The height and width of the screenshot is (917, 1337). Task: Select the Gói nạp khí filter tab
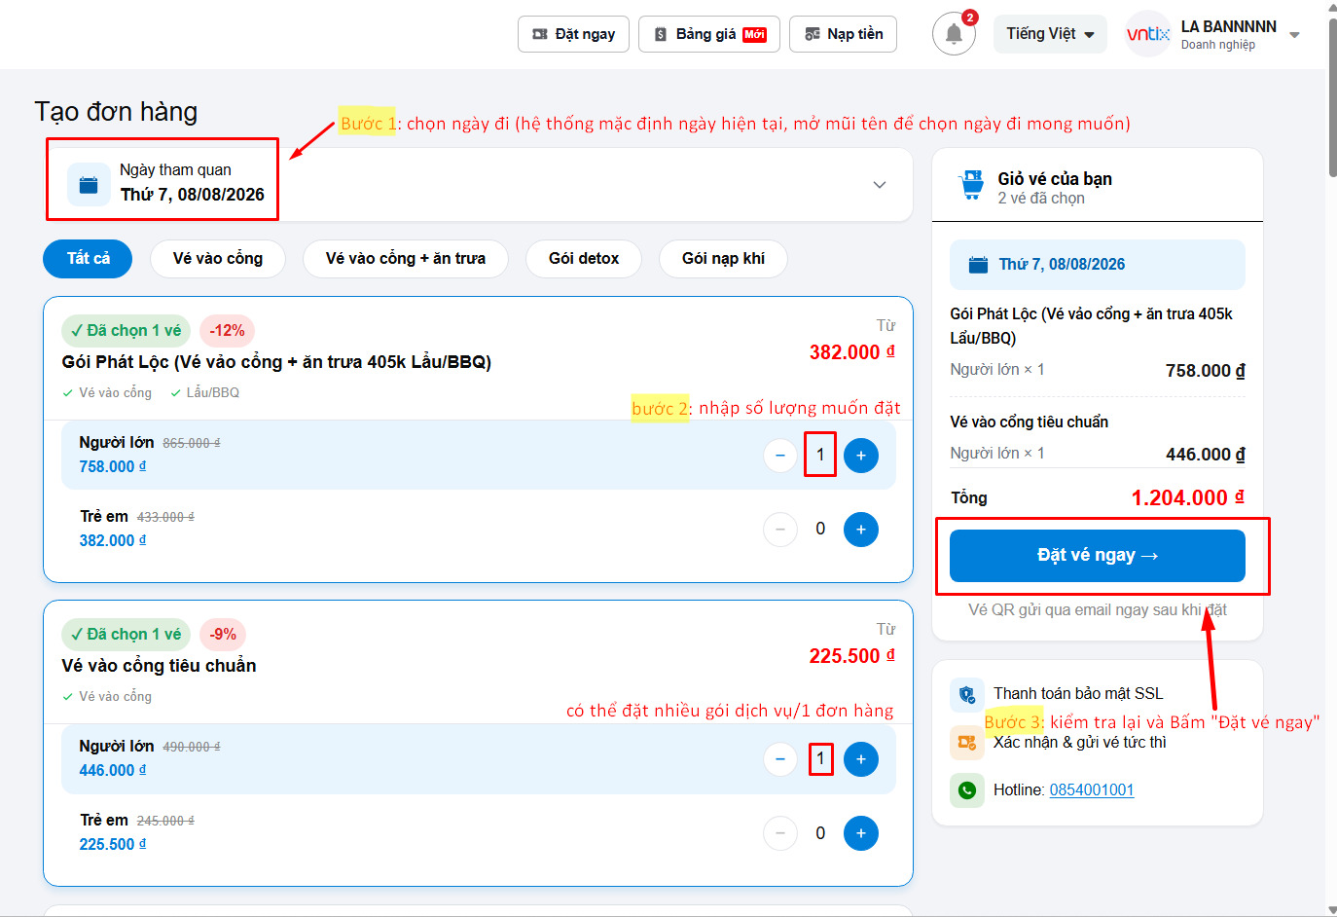723,259
